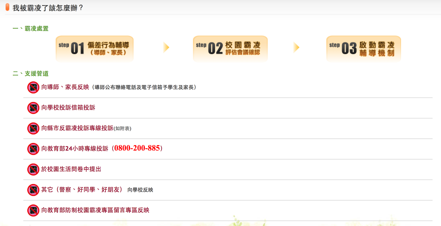
Task: Click the arrow between step 01 and step 02
Action: pyautogui.click(x=166, y=47)
